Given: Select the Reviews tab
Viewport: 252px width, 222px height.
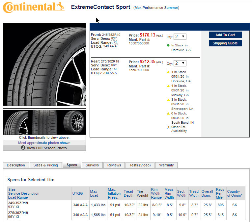Looking at the screenshot, I should tap(114, 165).
